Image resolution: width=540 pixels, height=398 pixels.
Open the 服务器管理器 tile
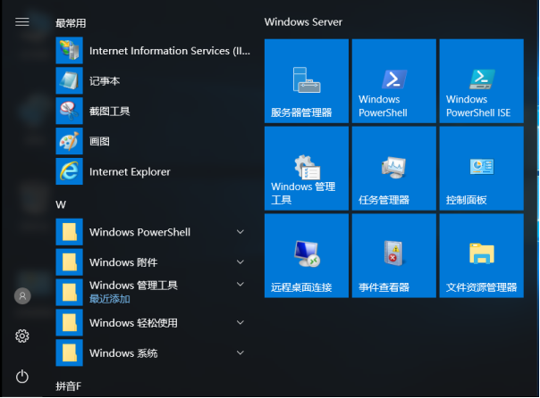tap(307, 81)
